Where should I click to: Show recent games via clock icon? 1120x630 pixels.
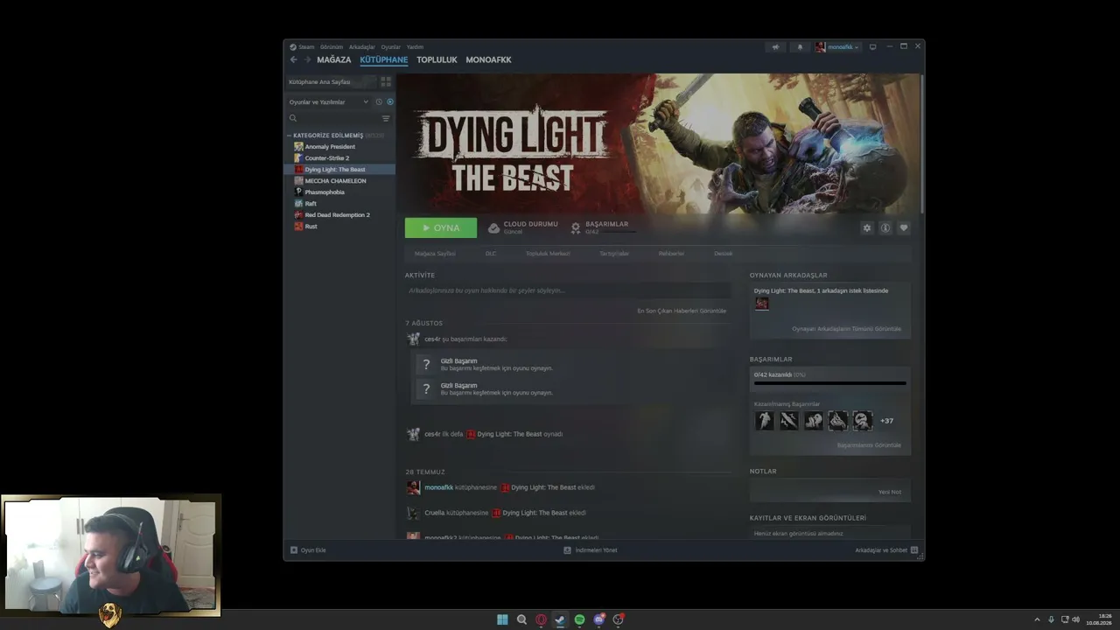379,101
